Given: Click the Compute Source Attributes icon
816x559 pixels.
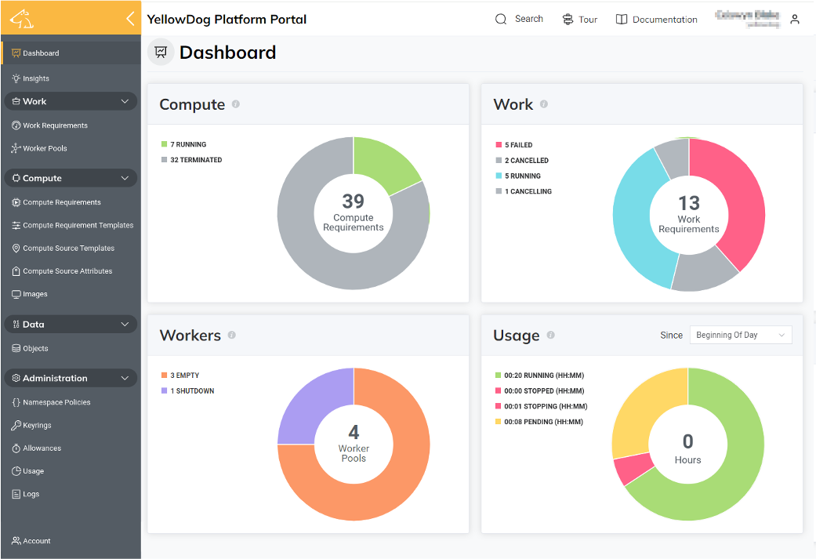Looking at the screenshot, I should (x=16, y=271).
